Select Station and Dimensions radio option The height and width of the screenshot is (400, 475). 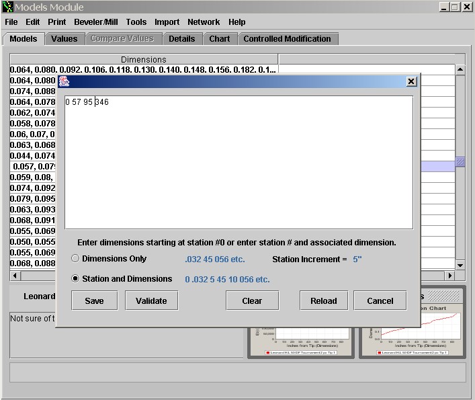(x=75, y=279)
